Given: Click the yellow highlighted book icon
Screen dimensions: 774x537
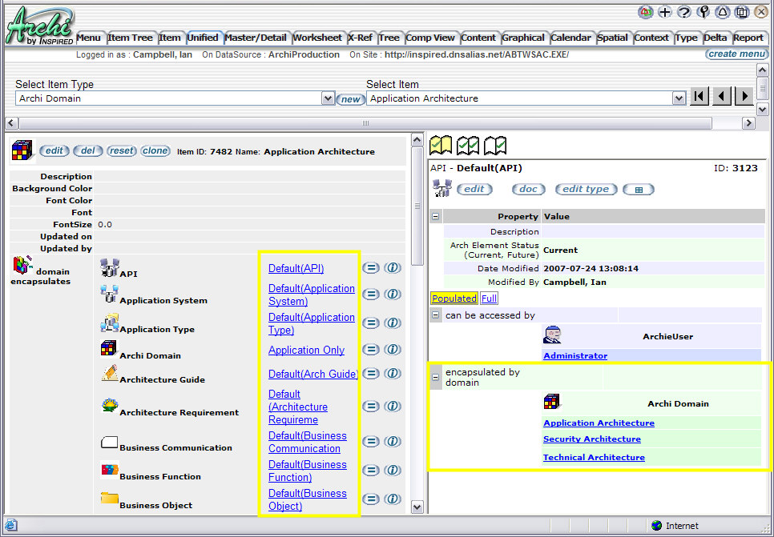Looking at the screenshot, I should tap(441, 145).
